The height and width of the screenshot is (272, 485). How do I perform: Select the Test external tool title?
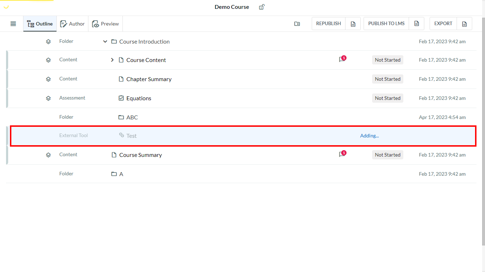[x=131, y=136]
